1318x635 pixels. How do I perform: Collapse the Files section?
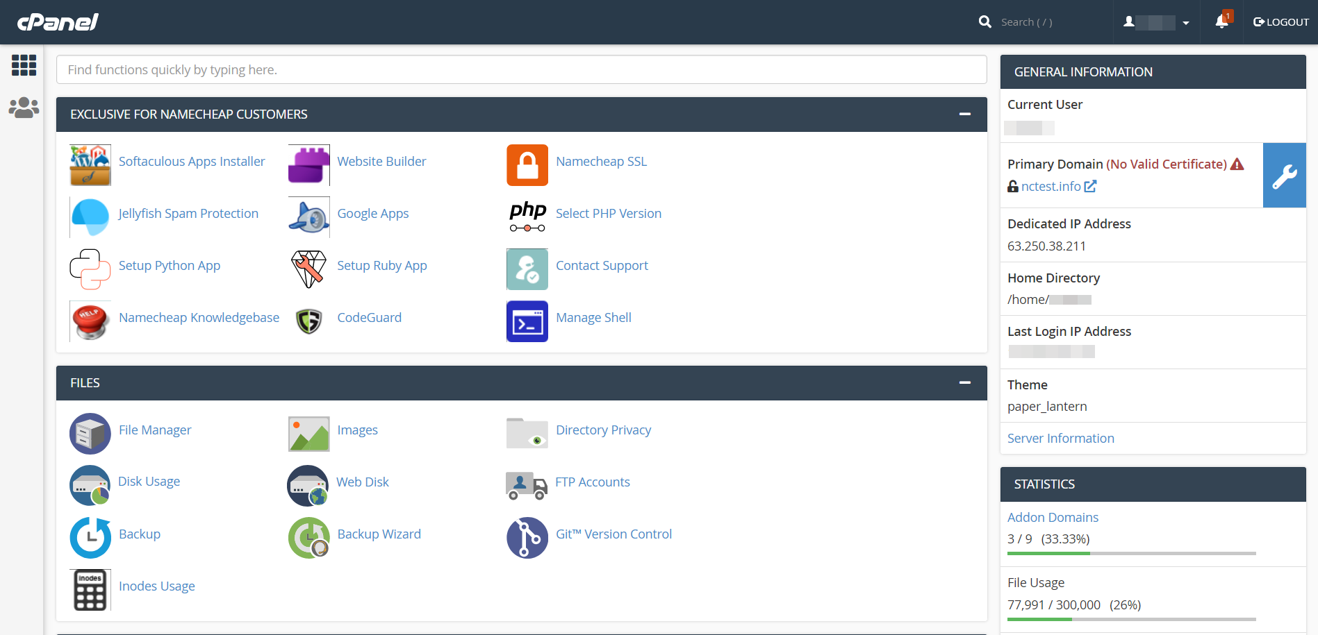point(964,382)
